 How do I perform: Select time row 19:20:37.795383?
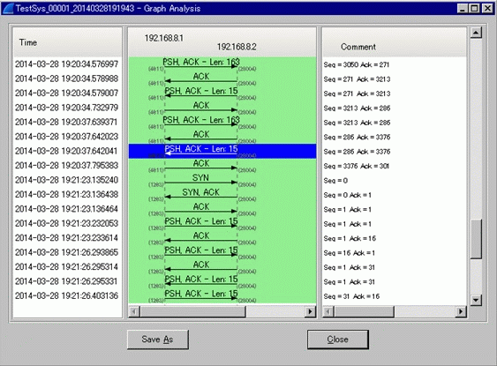[66, 165]
